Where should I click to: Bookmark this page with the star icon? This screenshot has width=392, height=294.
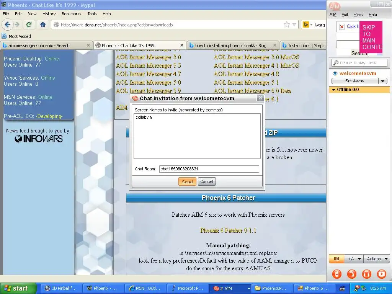286,24
